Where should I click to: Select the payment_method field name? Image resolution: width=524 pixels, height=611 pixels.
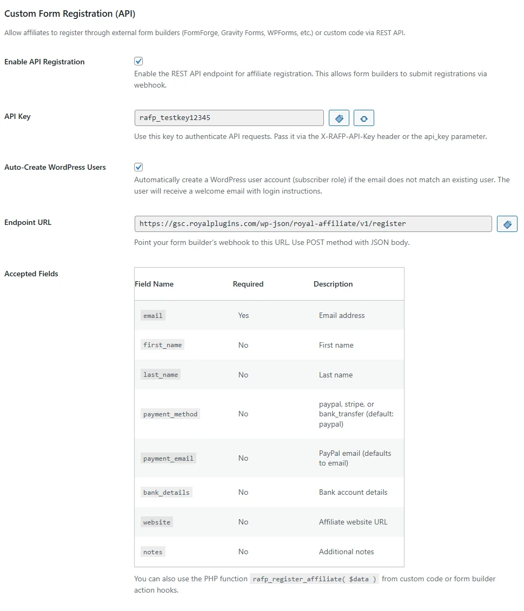click(x=170, y=413)
